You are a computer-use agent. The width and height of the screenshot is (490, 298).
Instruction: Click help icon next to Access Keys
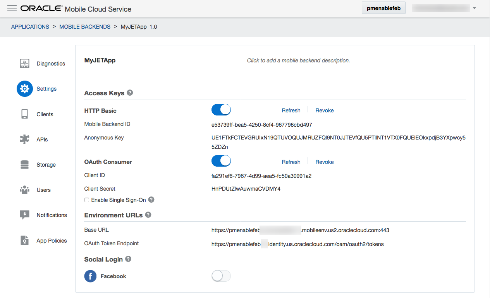point(130,93)
